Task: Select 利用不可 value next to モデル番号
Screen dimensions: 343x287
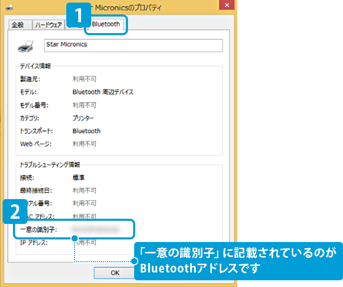Action: 84,105
